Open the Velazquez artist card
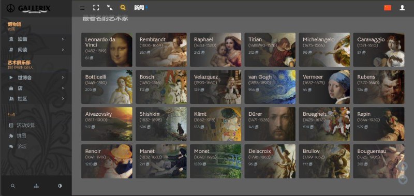The image size is (414, 196). [x=215, y=87]
